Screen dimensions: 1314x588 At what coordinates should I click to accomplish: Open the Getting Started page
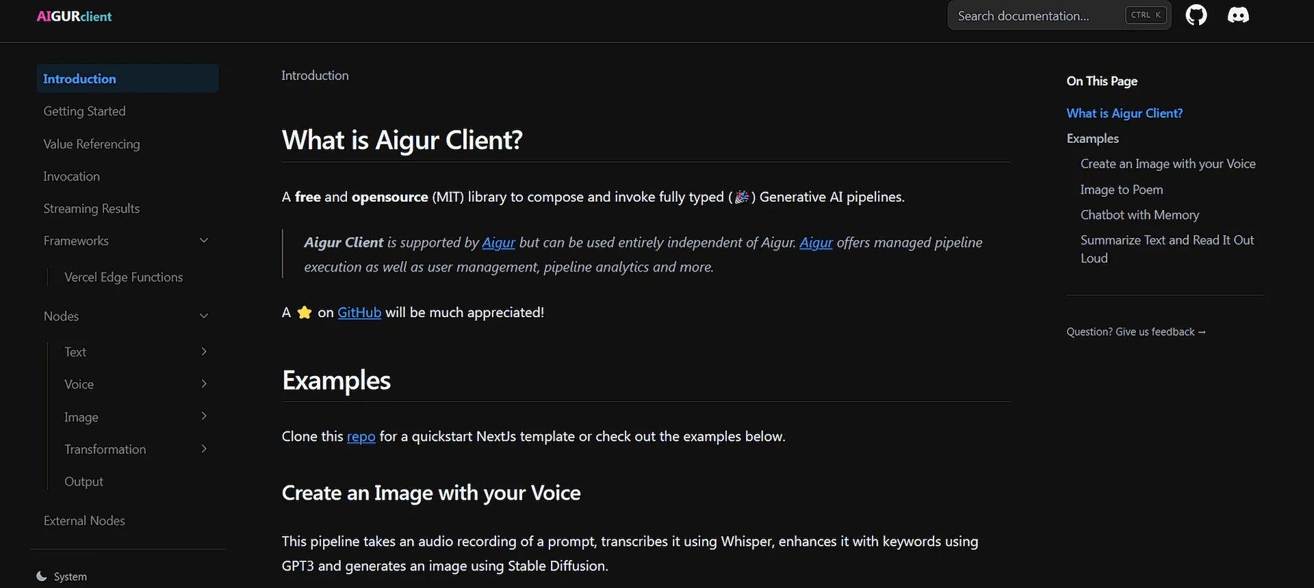85,111
